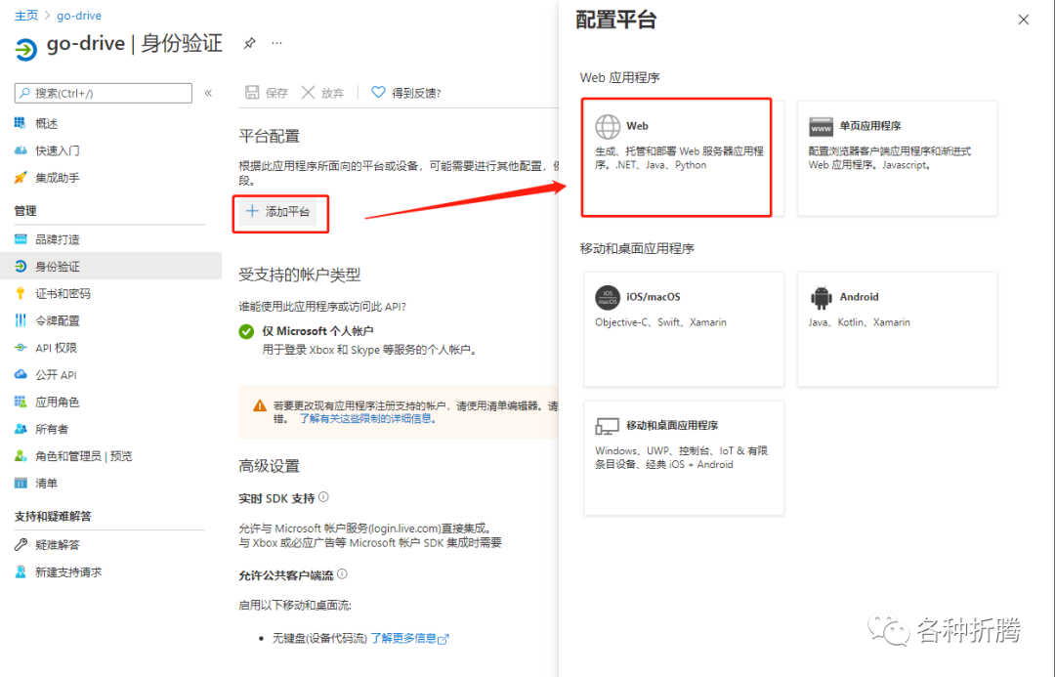Open 实时 SDK 支持 info tooltip icon
This screenshot has width=1055, height=677.
pyautogui.click(x=323, y=497)
